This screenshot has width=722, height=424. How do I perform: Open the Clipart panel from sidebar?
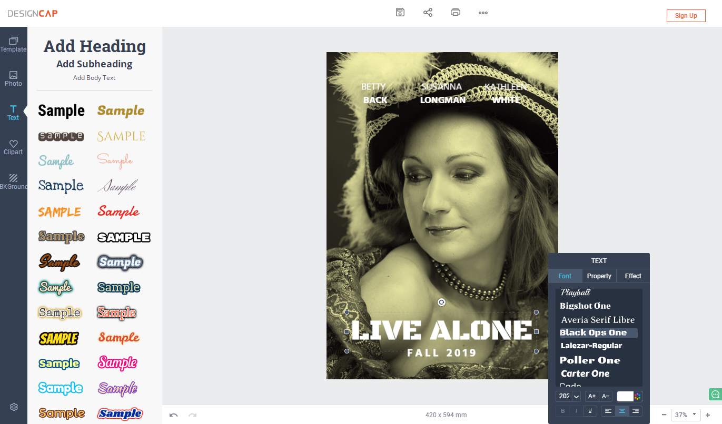coord(14,147)
